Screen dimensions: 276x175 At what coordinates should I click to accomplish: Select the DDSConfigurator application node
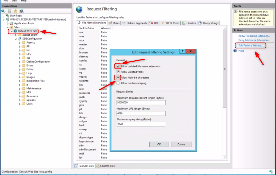click(32, 39)
